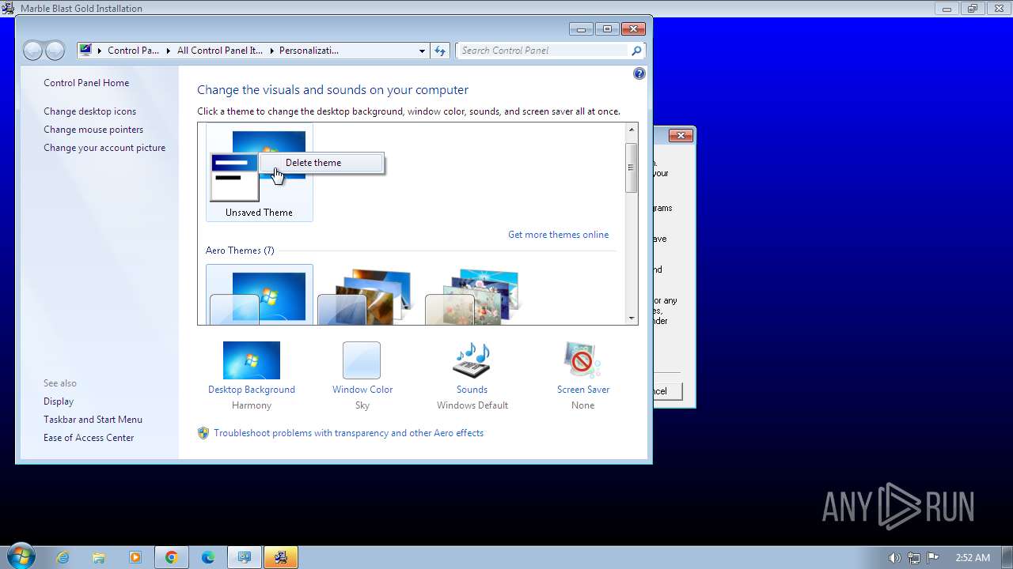Click the help question mark icon
Screen dimensions: 1013x569
point(639,73)
